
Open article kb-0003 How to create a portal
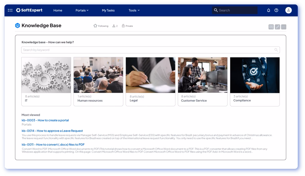45,120
